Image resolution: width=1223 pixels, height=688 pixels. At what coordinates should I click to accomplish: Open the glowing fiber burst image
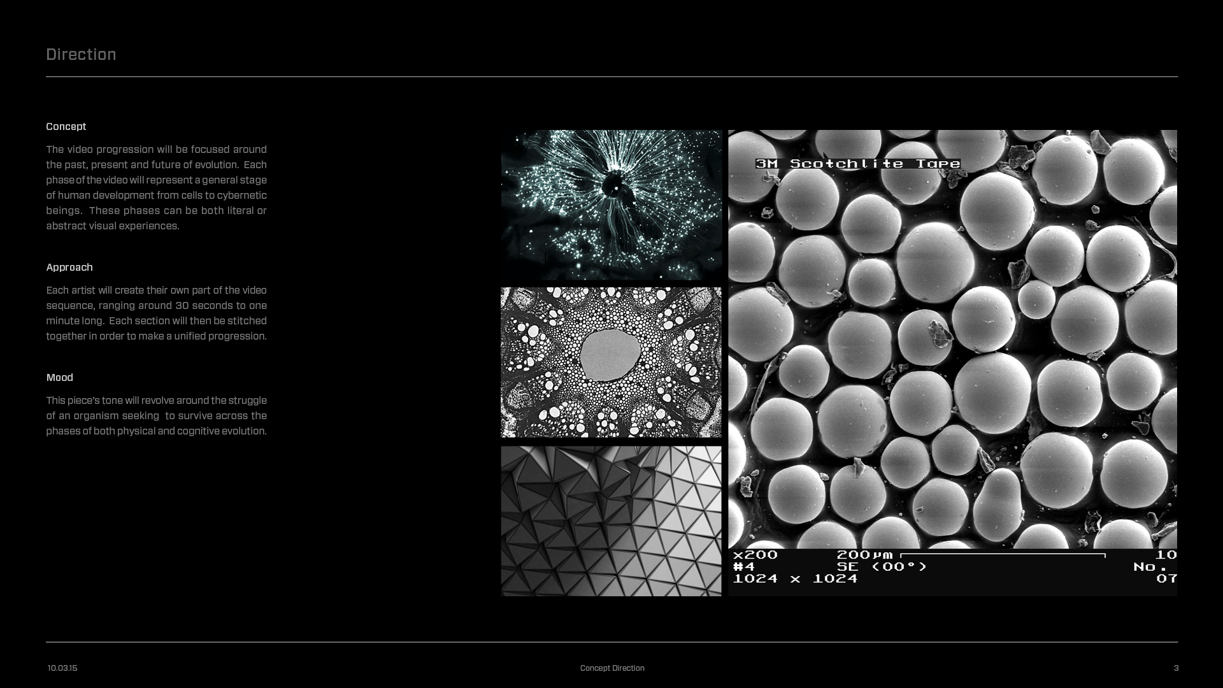pyautogui.click(x=611, y=205)
